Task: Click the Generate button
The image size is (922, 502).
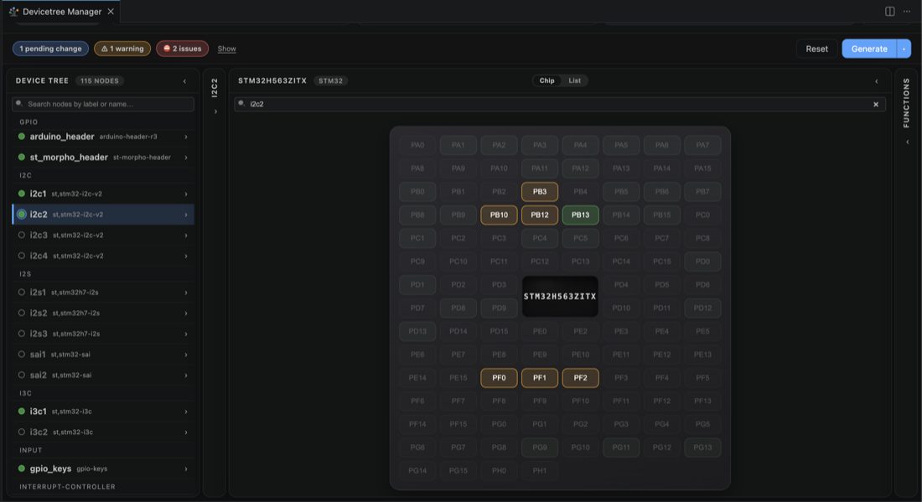Action: point(869,49)
